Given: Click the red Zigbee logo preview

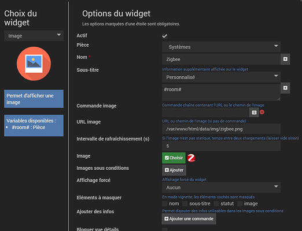Looking at the screenshot, I should [x=191, y=158].
